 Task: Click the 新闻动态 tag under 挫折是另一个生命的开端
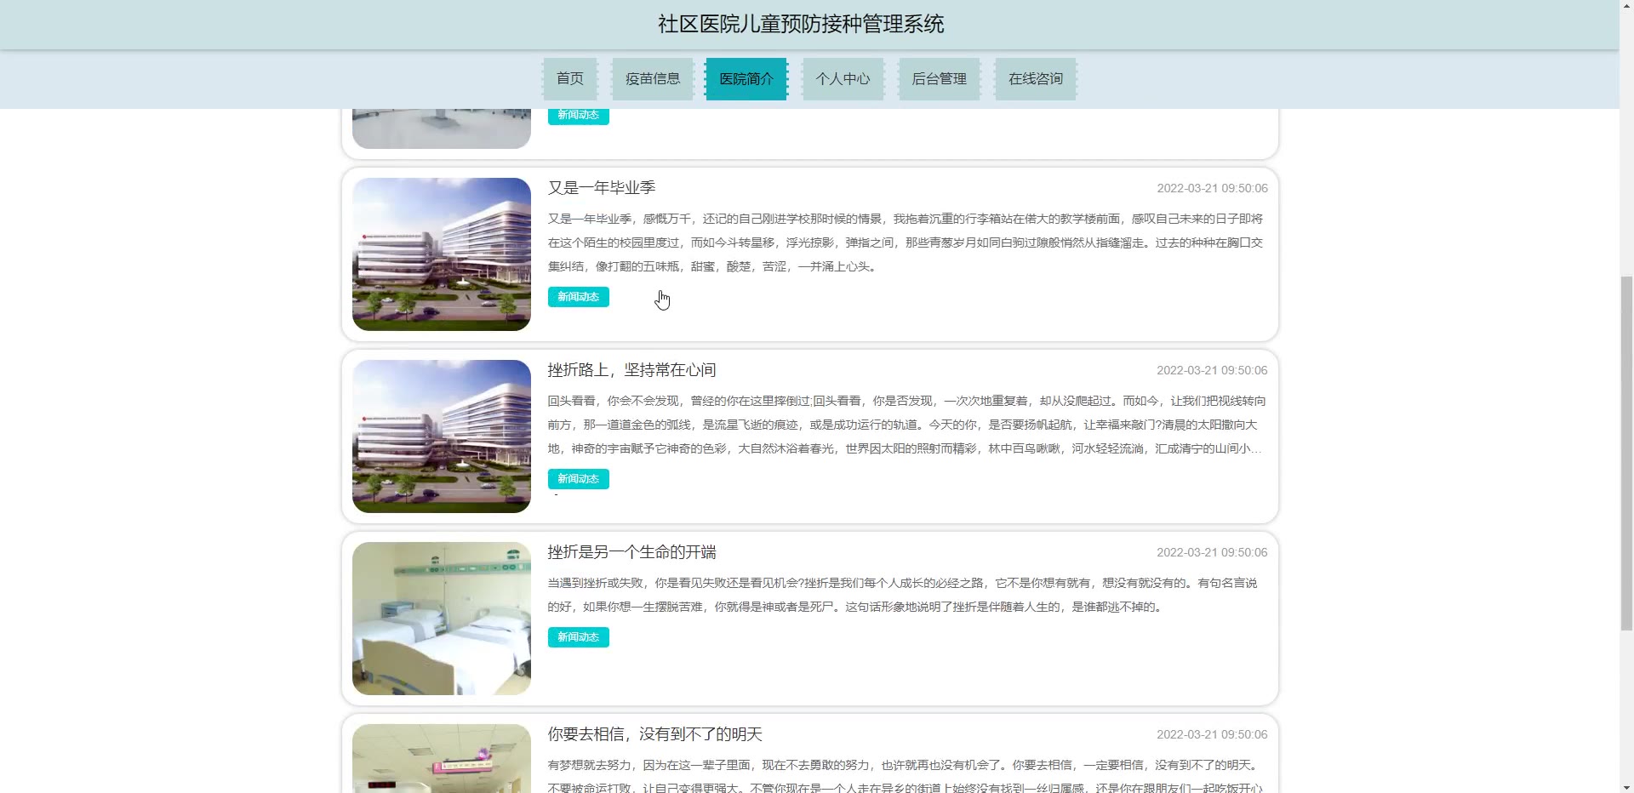click(x=578, y=637)
